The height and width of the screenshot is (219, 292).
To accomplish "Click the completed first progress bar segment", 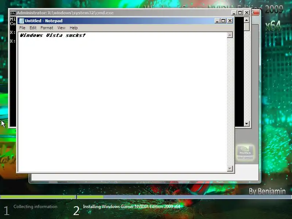I will pos(38,197).
